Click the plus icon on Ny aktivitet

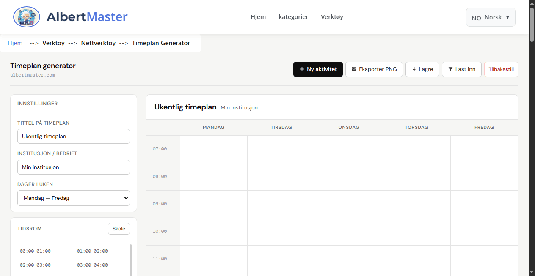point(301,69)
